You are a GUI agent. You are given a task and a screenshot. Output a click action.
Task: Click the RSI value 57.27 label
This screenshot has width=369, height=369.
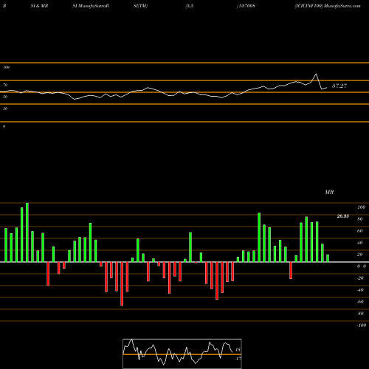tap(339, 86)
